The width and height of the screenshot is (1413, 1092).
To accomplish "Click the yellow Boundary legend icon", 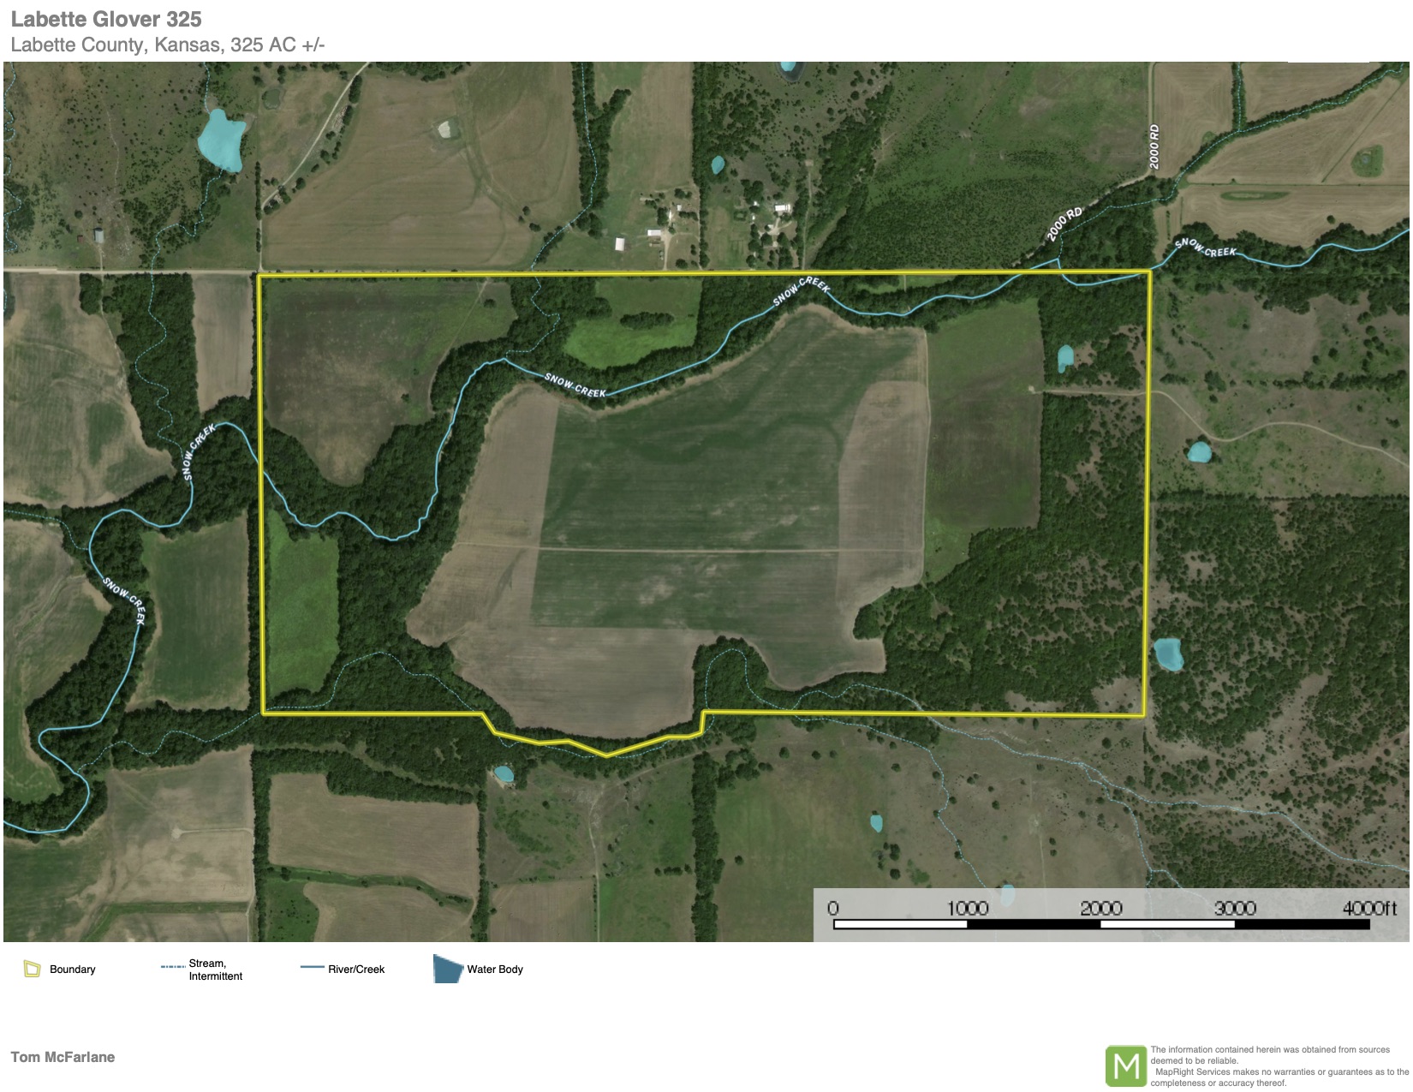I will pos(32,969).
